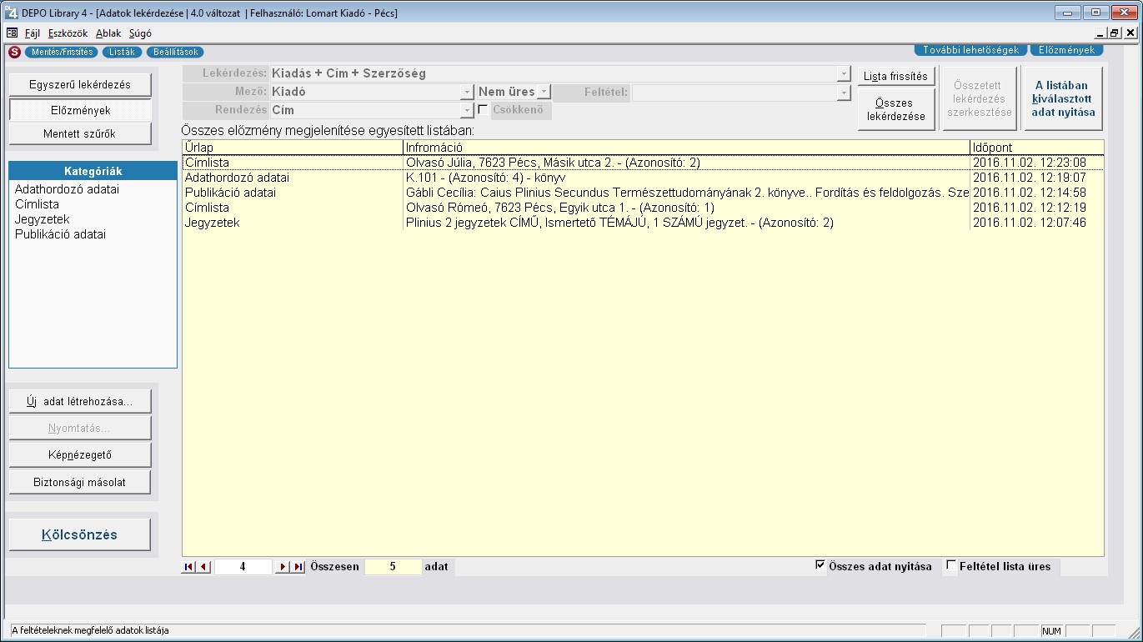This screenshot has width=1143, height=642.
Task: Select the Publikáció adatai category
Action: [60, 234]
